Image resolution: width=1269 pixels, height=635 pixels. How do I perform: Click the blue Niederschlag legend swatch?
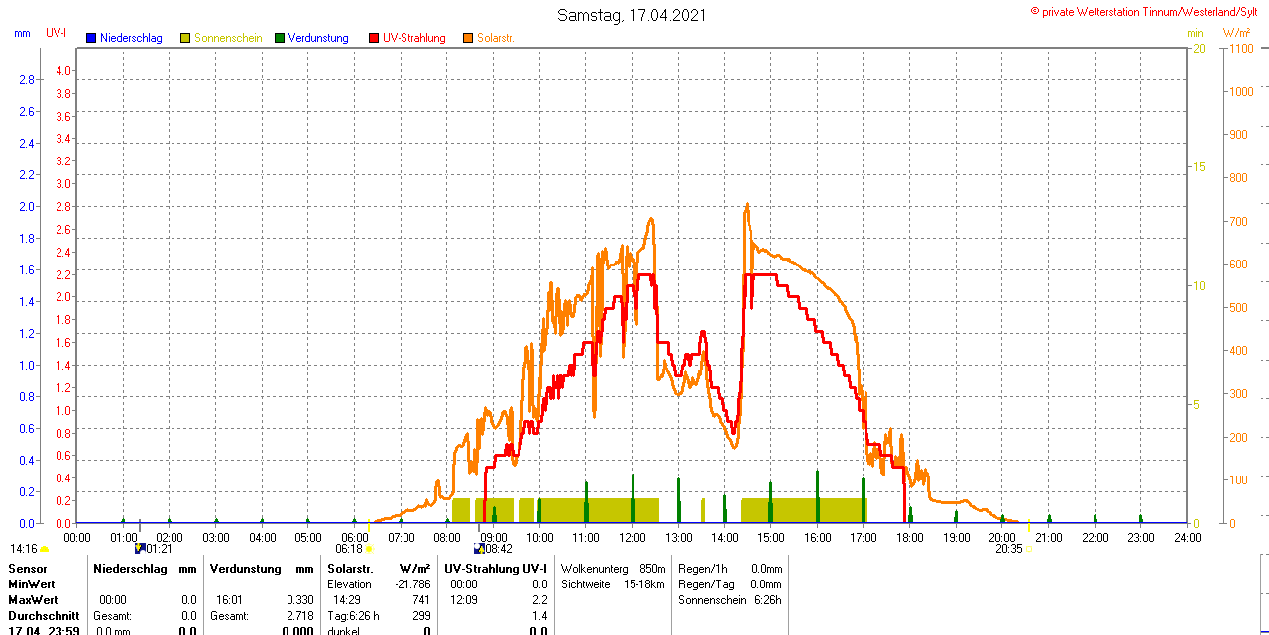coord(91,38)
